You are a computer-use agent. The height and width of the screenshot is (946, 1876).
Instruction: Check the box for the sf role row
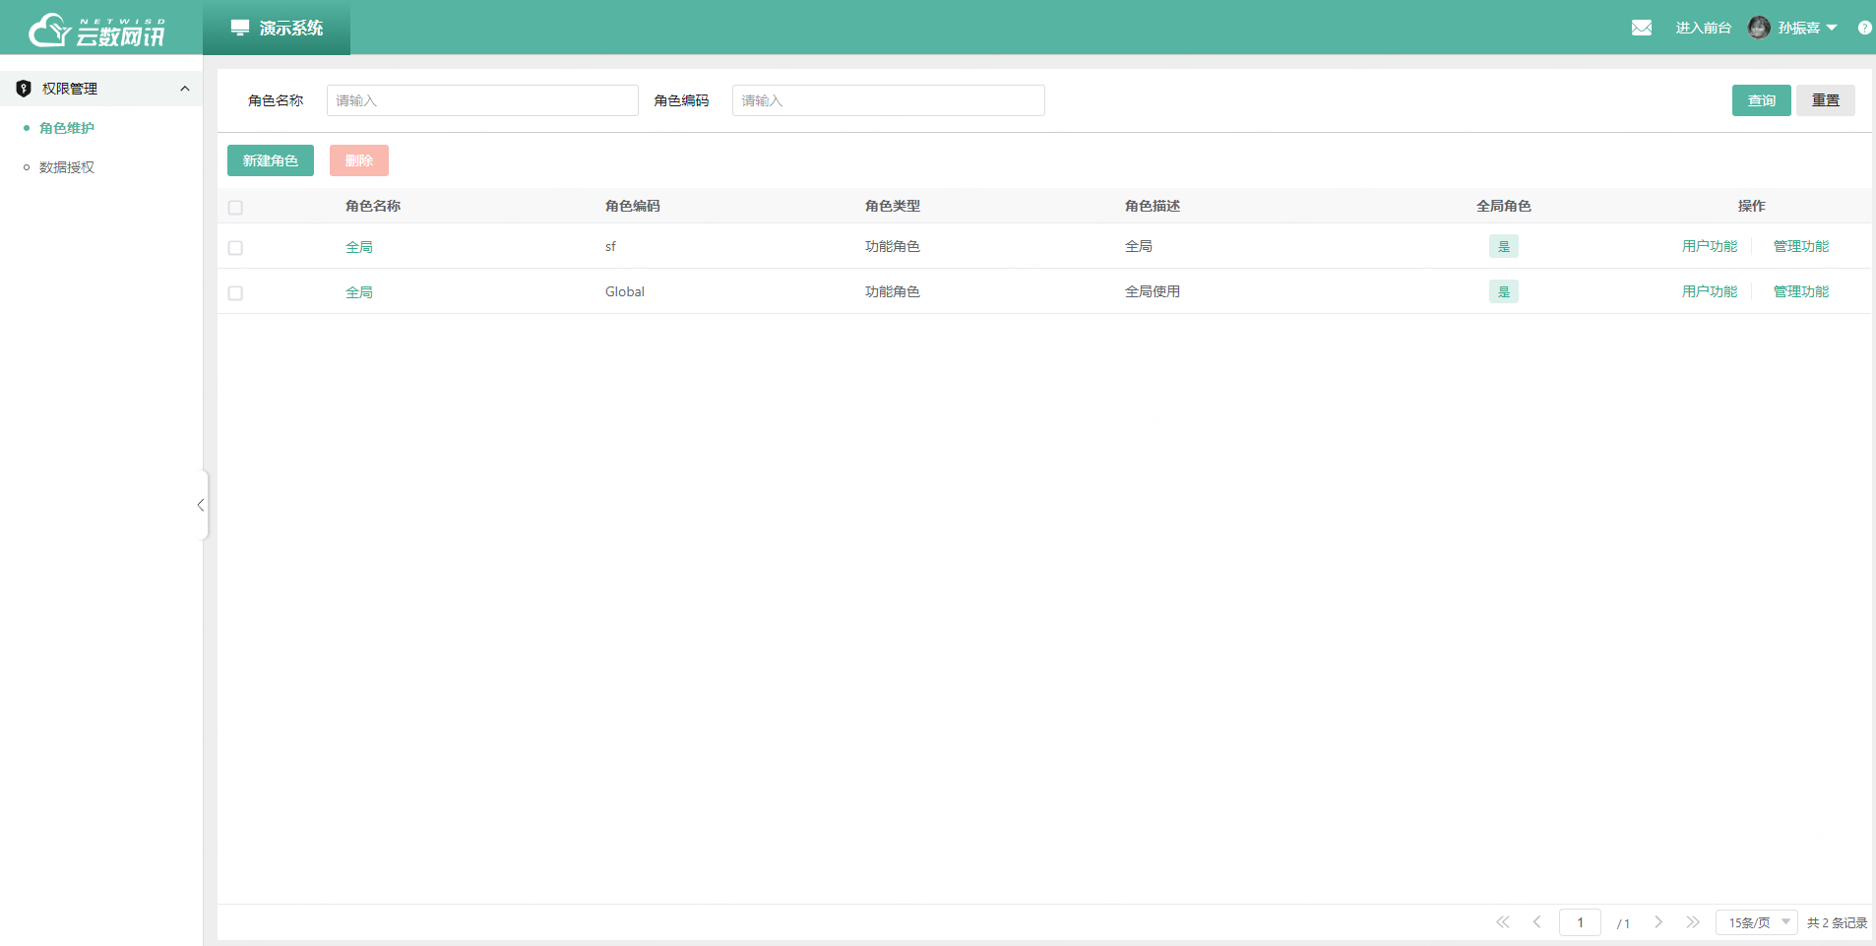tap(235, 248)
